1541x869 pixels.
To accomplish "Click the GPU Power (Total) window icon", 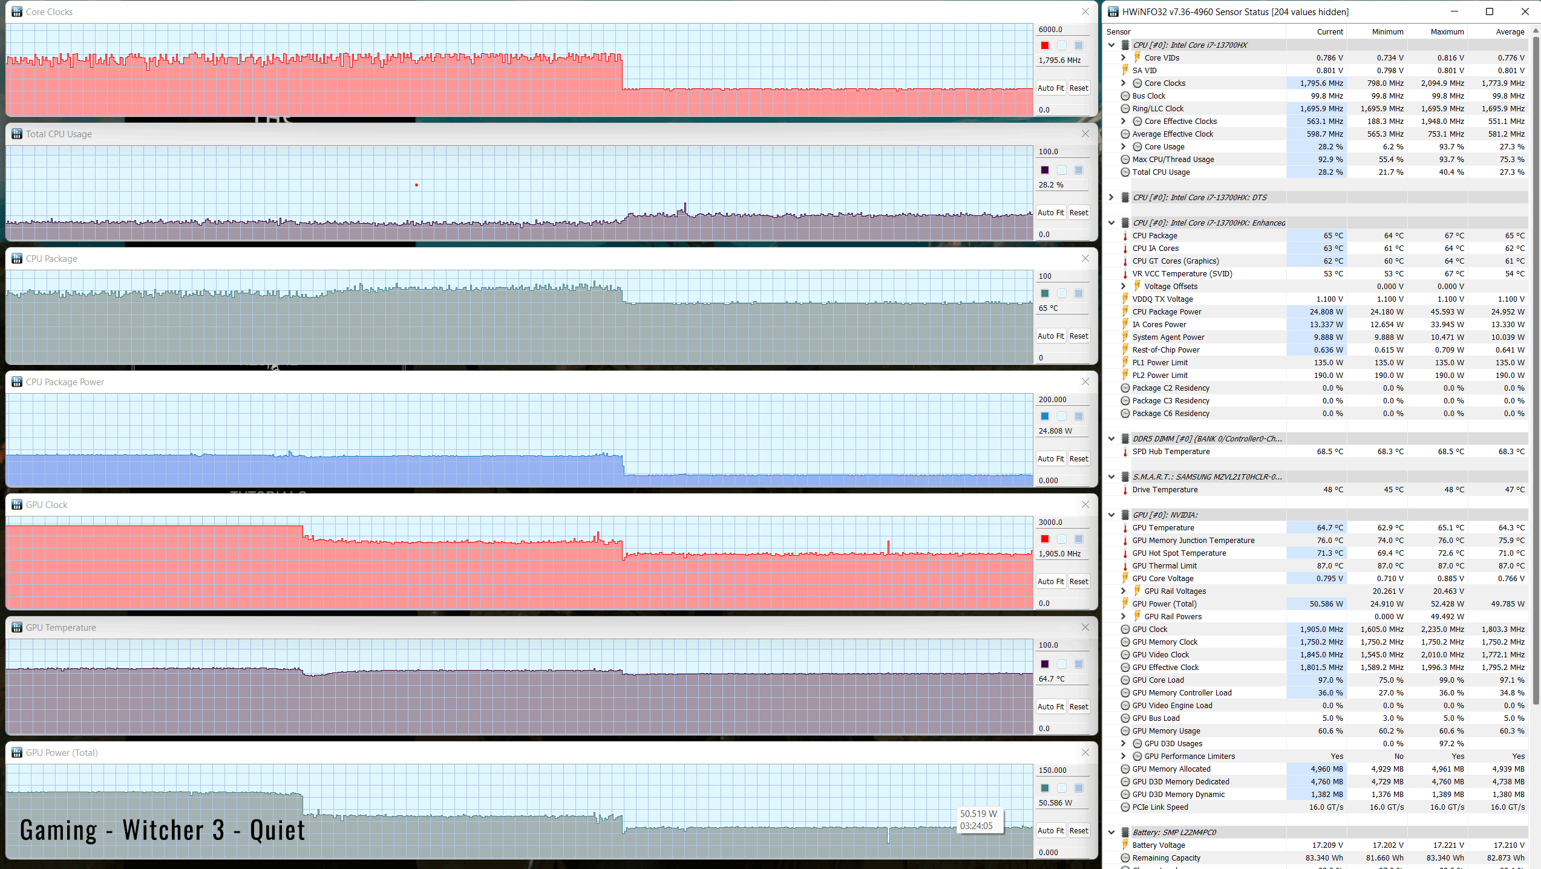I will (x=16, y=752).
